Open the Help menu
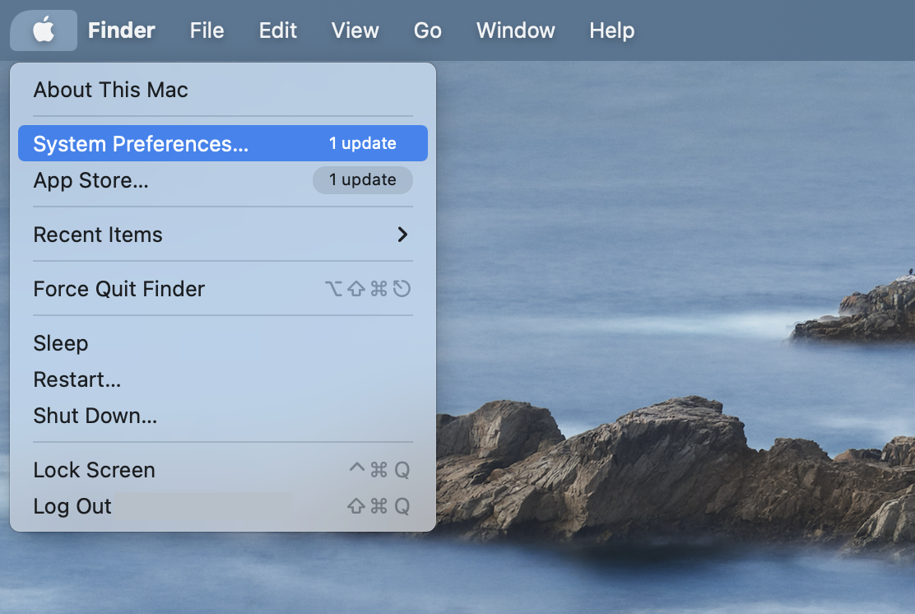915x614 pixels. [x=611, y=30]
